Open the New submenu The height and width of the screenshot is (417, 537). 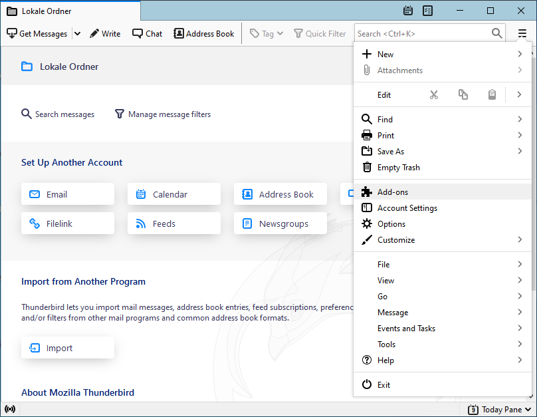tap(442, 54)
